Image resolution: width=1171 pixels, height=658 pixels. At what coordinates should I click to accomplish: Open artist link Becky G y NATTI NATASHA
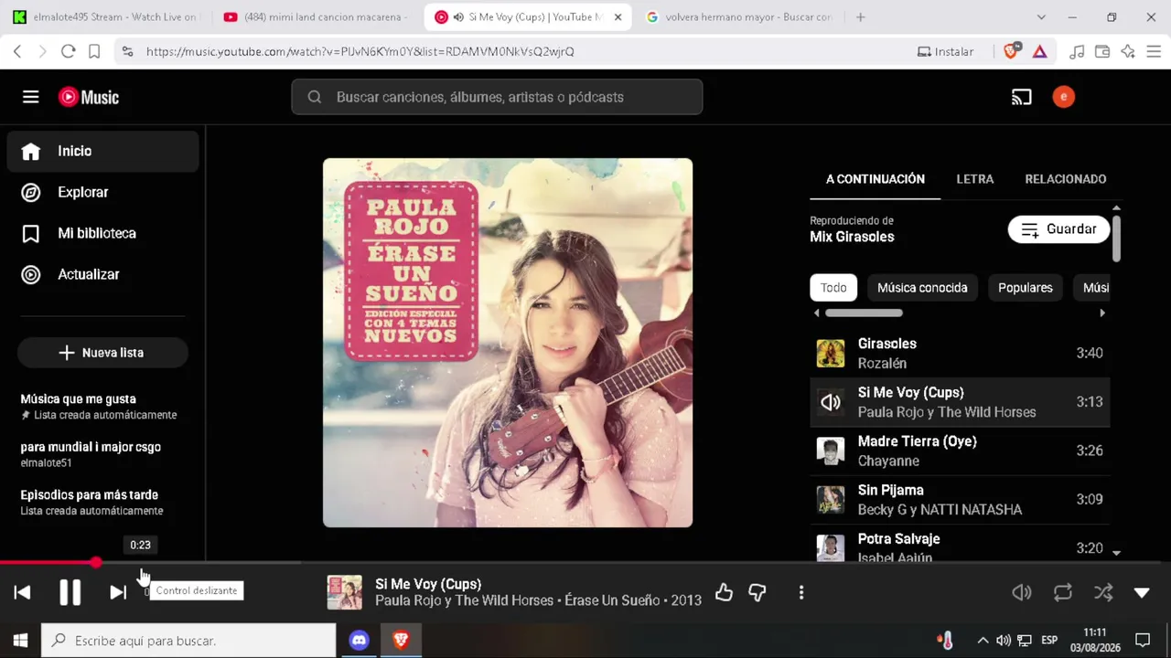pyautogui.click(x=940, y=510)
